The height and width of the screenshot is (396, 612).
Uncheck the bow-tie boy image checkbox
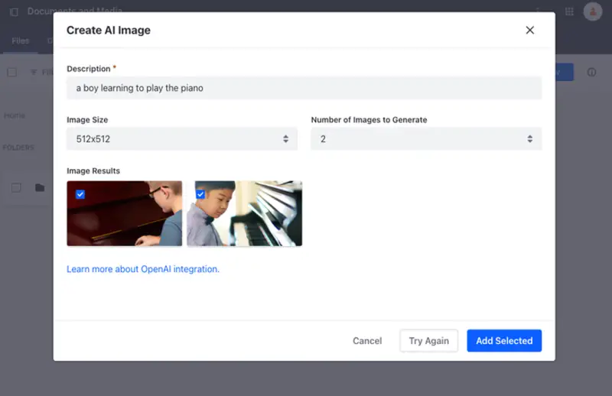coord(200,194)
